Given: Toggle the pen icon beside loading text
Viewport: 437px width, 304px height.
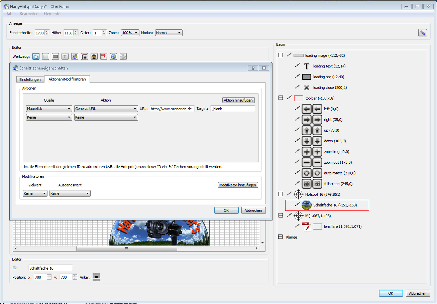Looking at the screenshot, I should [297, 66].
